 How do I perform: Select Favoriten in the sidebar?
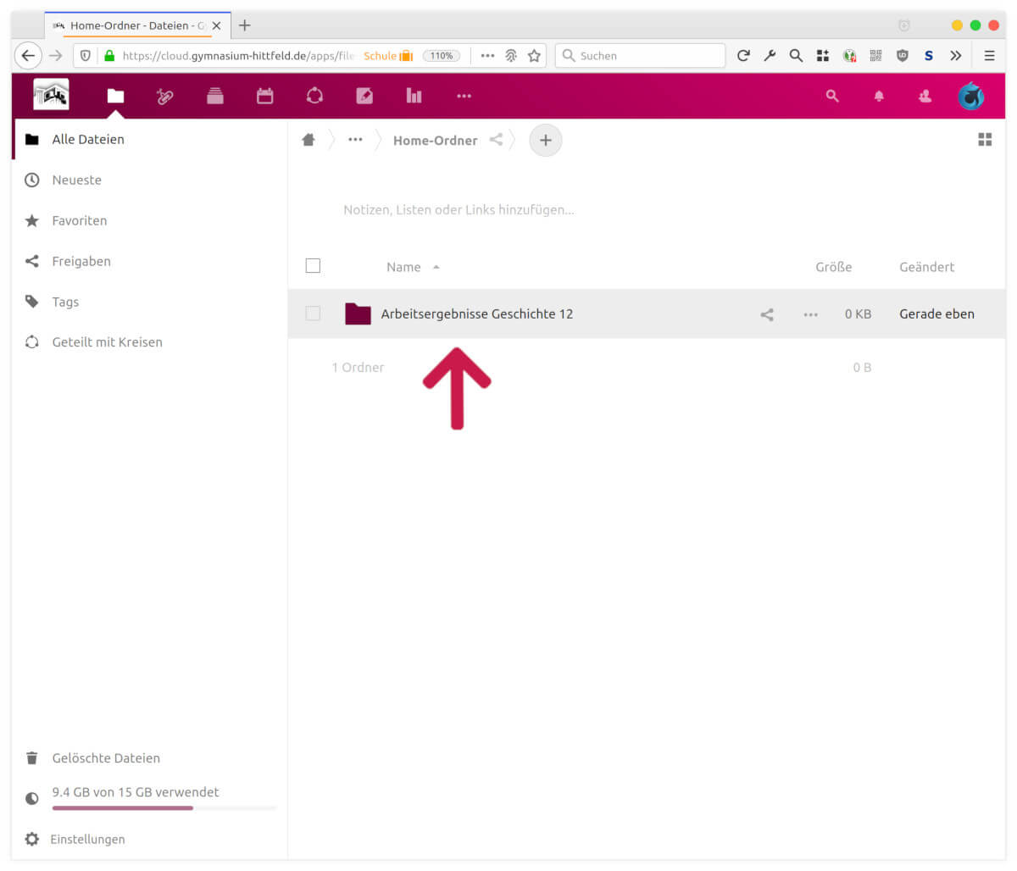pyautogui.click(x=79, y=221)
